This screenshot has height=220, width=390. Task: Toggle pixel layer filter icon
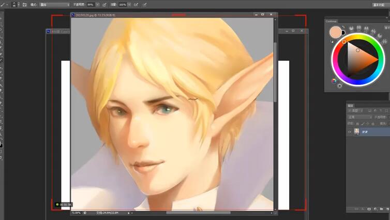[x=370, y=110]
